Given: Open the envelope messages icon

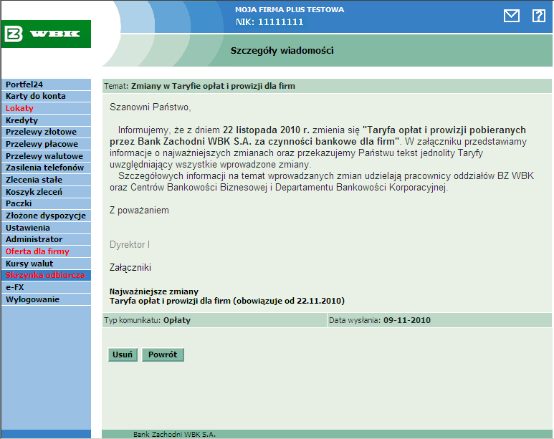Looking at the screenshot, I should (511, 16).
